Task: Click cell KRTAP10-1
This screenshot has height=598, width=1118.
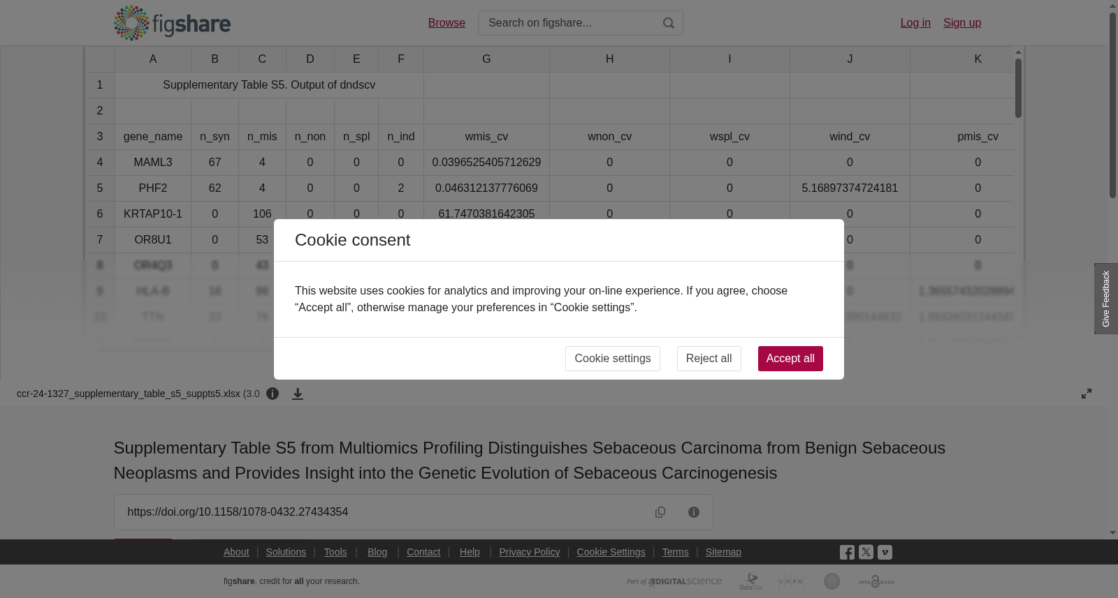Action: [153, 214]
